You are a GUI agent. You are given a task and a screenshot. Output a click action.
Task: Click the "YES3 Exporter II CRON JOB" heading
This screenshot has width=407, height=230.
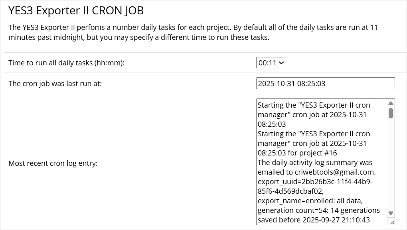coord(76,11)
